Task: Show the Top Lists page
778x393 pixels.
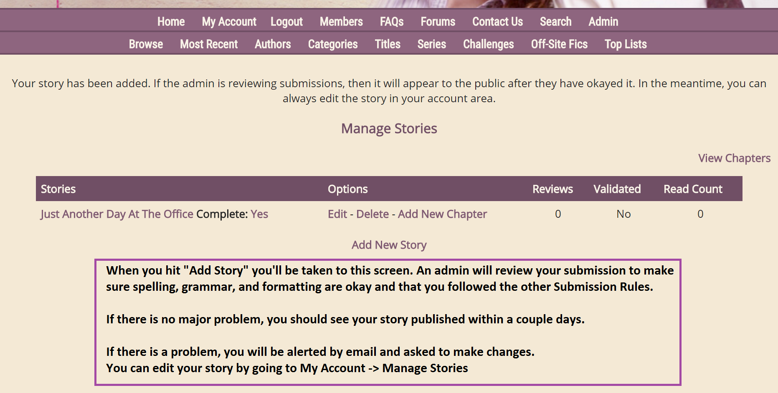Action: coord(626,44)
